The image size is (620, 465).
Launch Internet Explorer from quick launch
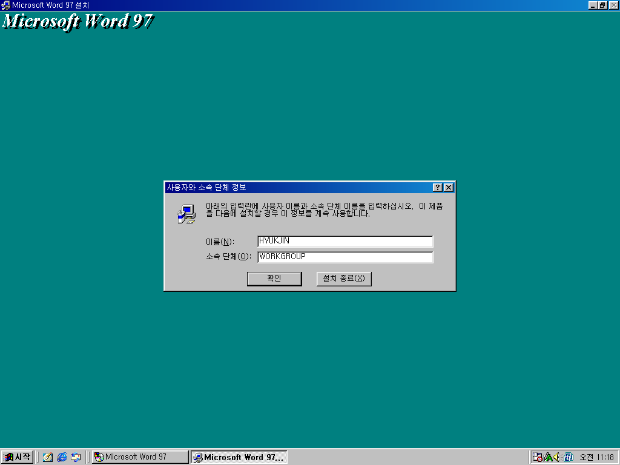(x=62, y=457)
